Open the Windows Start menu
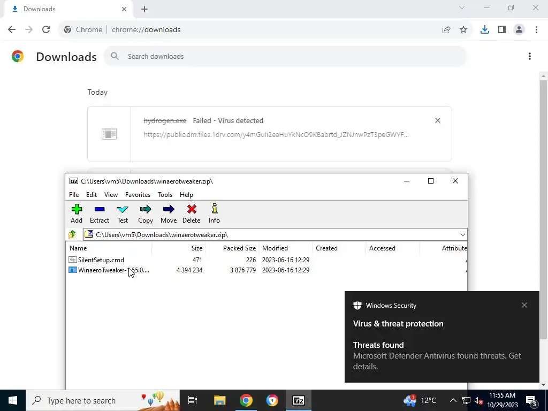548x411 pixels. 13,400
